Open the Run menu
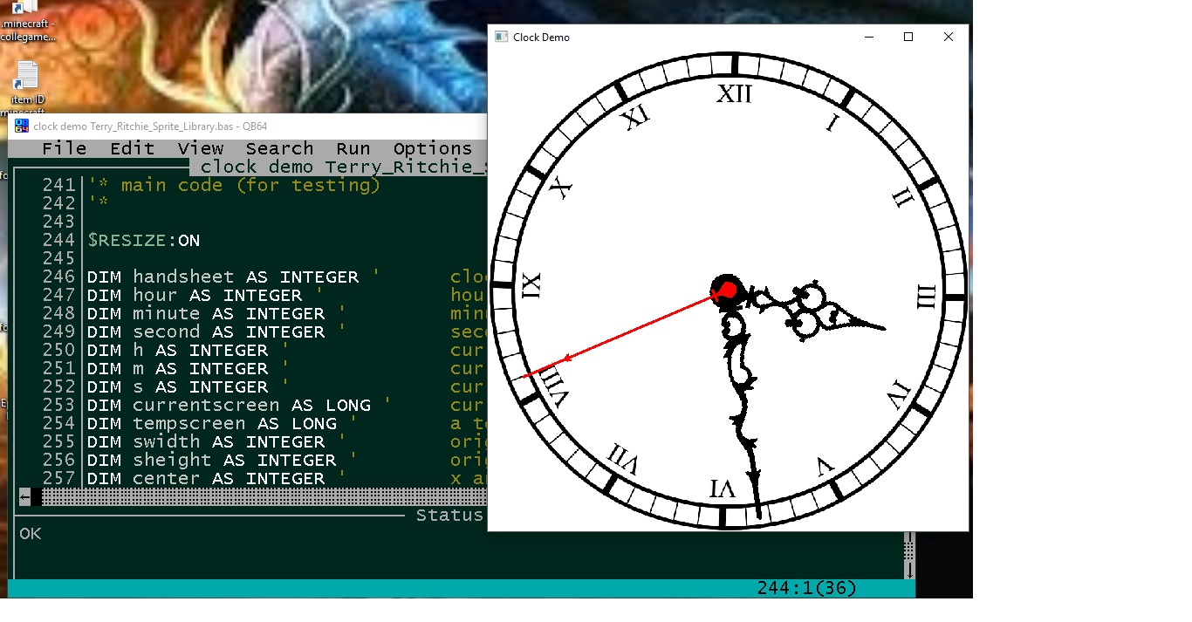The height and width of the screenshot is (622, 1192). (353, 149)
